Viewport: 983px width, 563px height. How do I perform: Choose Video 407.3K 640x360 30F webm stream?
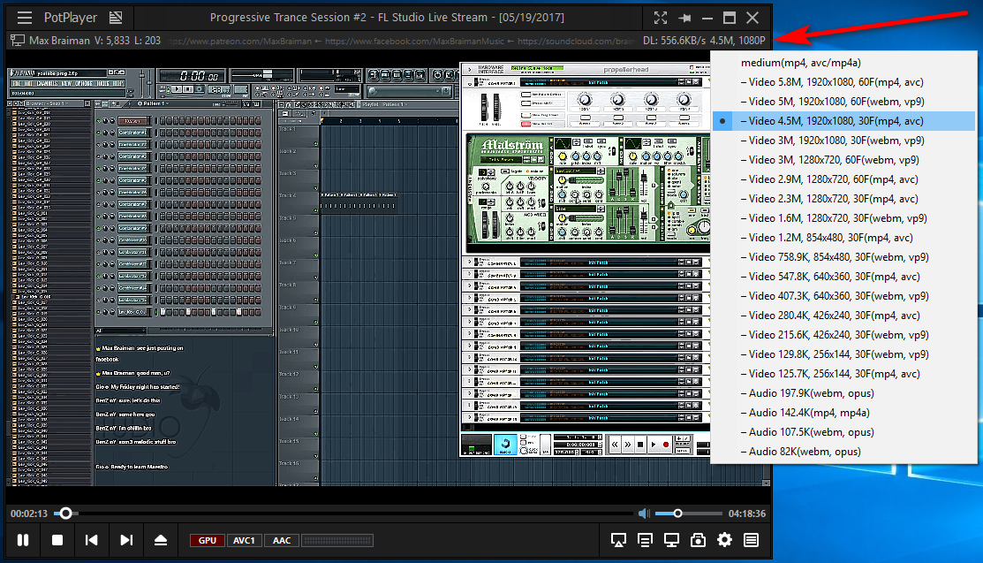(843, 296)
